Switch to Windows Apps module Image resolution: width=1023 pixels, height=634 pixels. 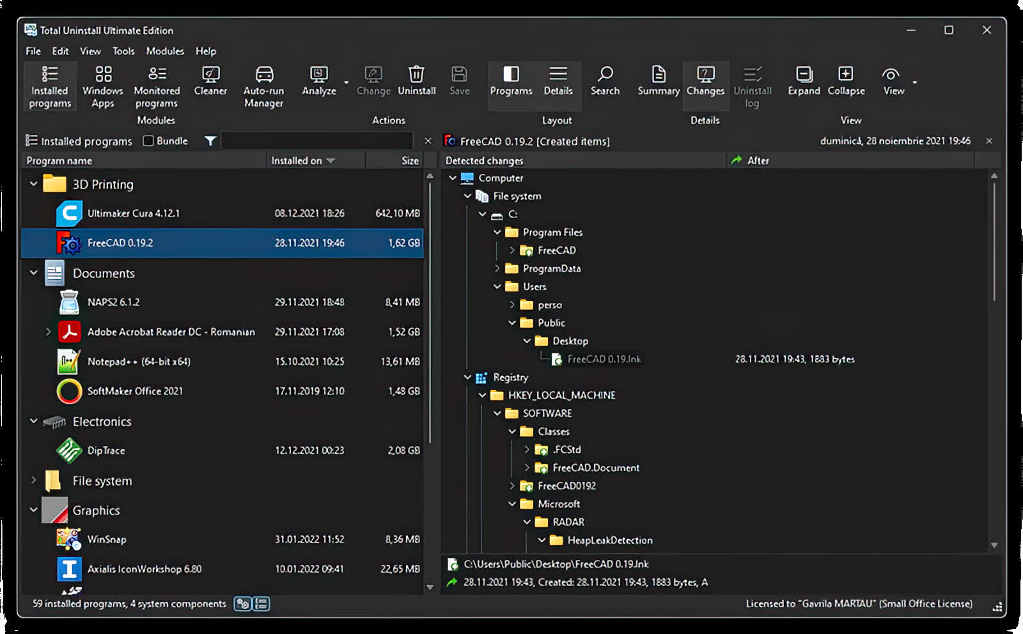pyautogui.click(x=103, y=86)
